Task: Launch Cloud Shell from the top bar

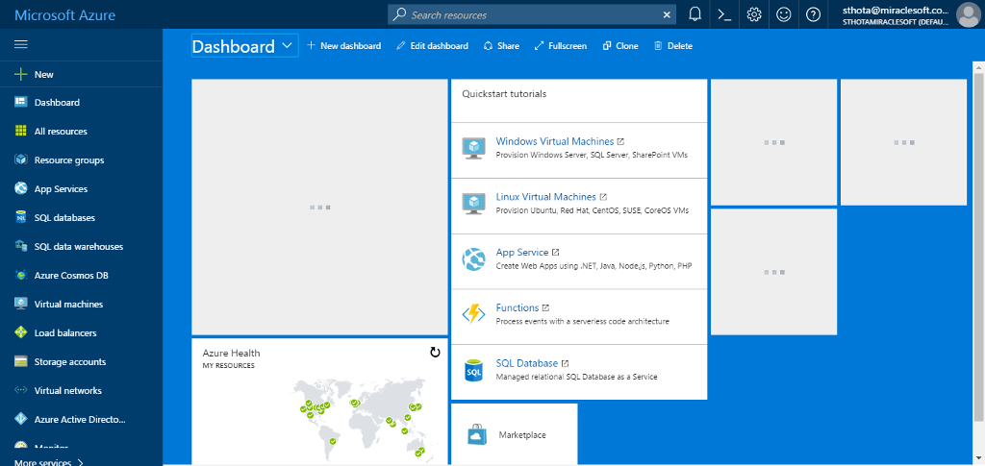Action: coord(724,14)
